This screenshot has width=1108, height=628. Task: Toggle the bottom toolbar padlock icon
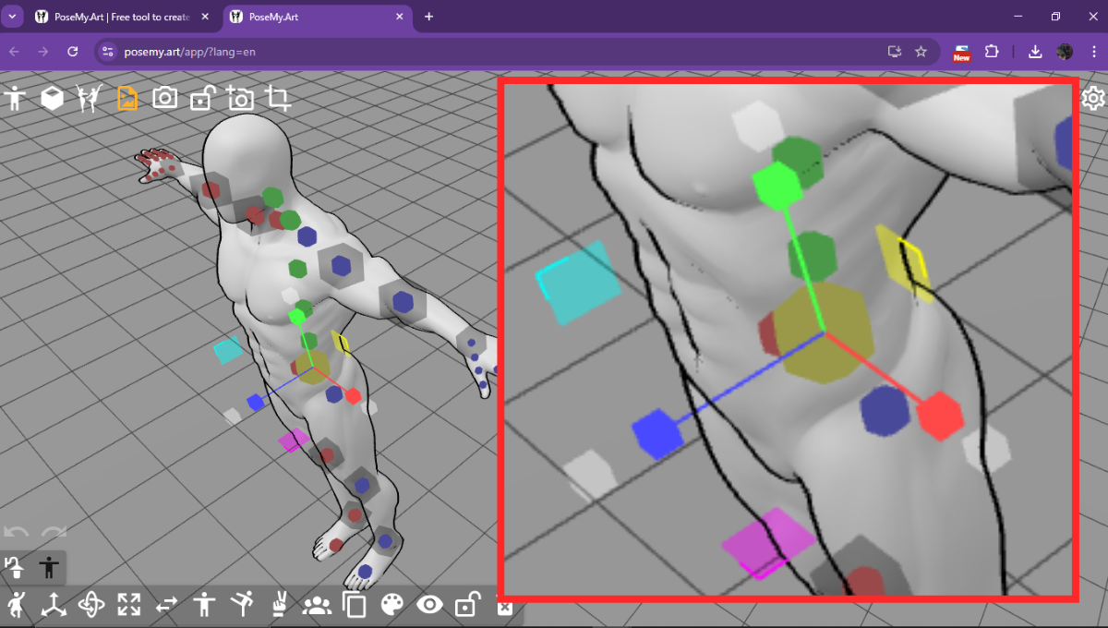pos(467,605)
